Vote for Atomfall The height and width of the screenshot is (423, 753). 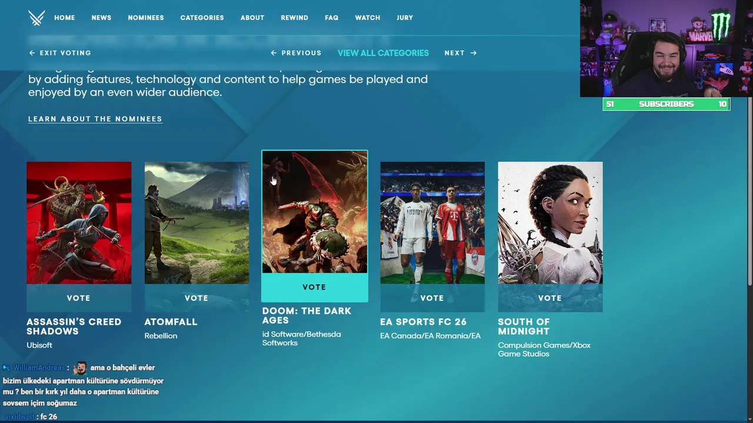click(196, 298)
